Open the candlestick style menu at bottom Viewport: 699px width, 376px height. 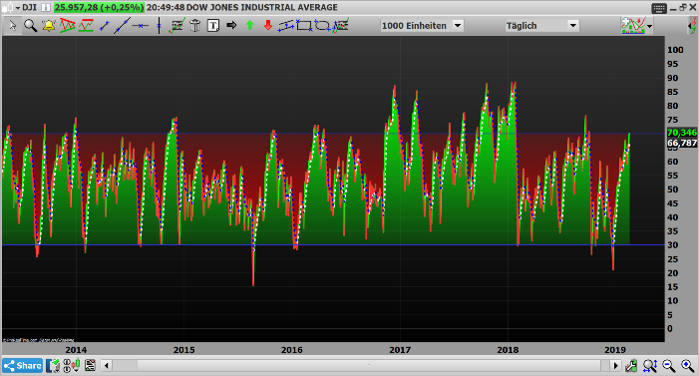[72, 366]
